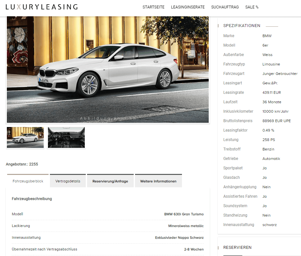Click the Bruttolistenpreis label

238,121
